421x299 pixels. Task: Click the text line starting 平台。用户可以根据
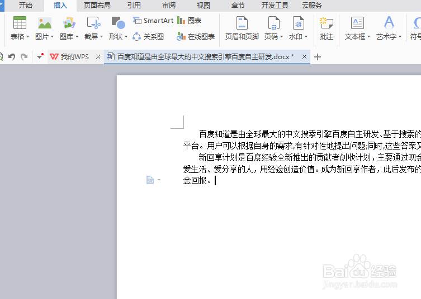[x=302, y=146]
